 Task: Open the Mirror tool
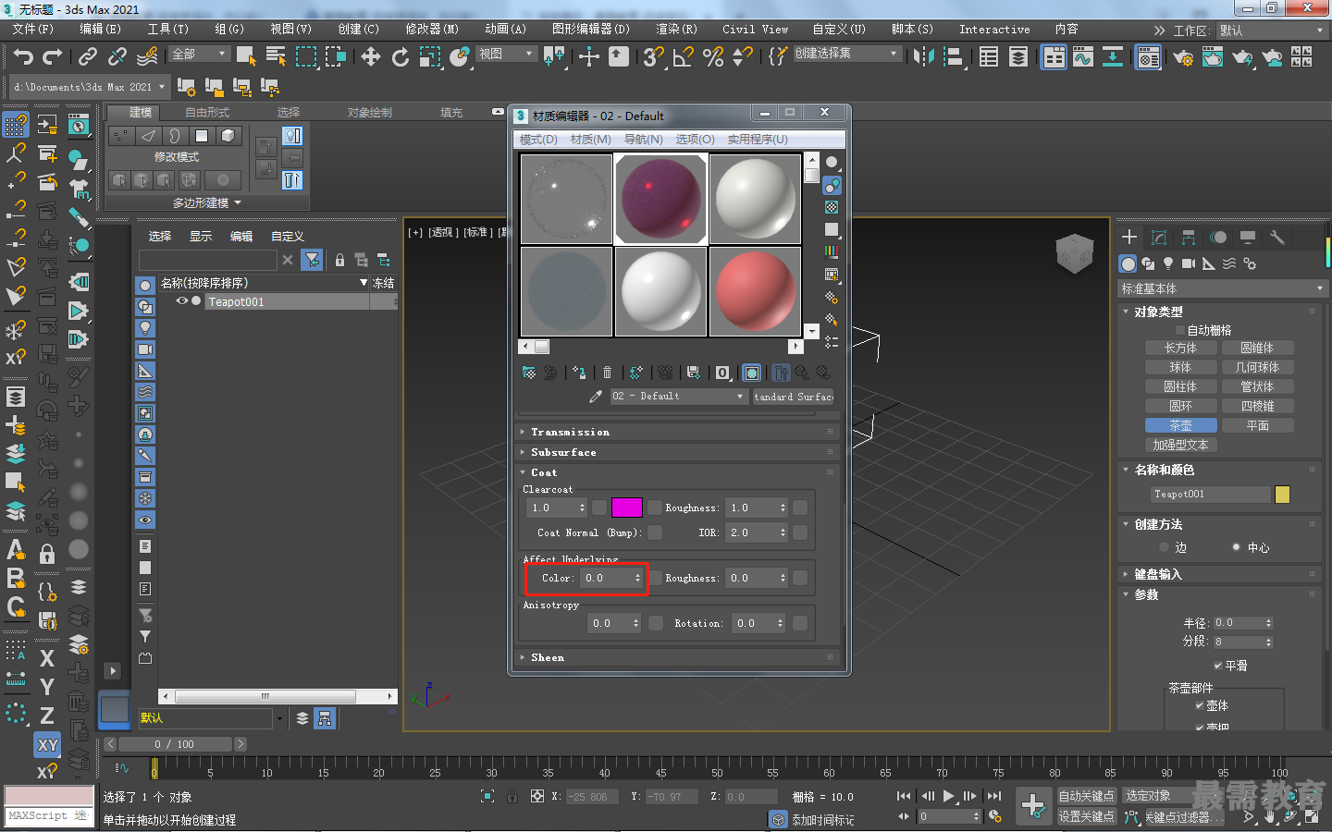(x=923, y=56)
